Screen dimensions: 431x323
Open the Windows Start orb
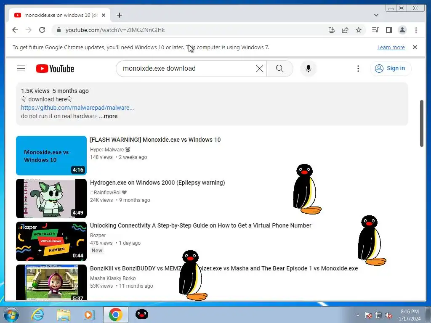tap(11, 315)
